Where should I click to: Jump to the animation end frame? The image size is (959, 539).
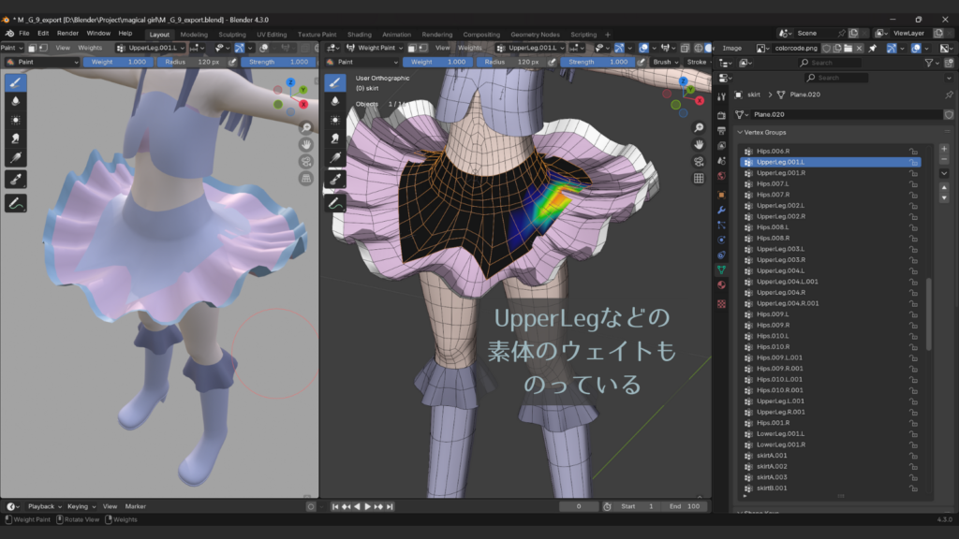[x=390, y=506]
